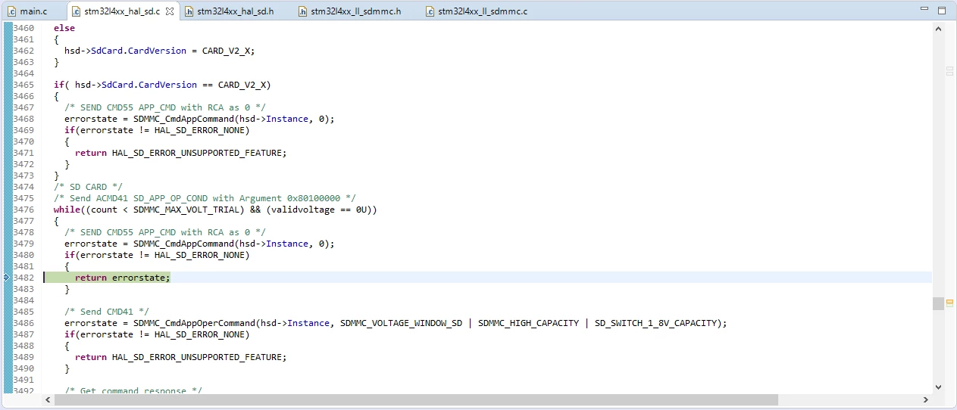The width and height of the screenshot is (957, 410).
Task: Click the '/* Send CMD41 */' comment
Action: [107, 312]
